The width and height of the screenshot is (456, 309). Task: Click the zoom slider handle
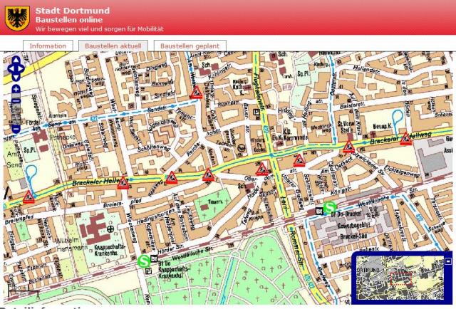(16, 101)
